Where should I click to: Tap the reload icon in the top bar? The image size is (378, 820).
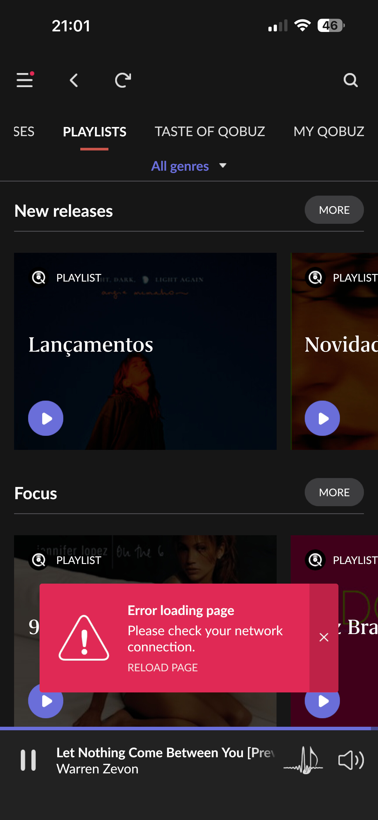(x=123, y=80)
